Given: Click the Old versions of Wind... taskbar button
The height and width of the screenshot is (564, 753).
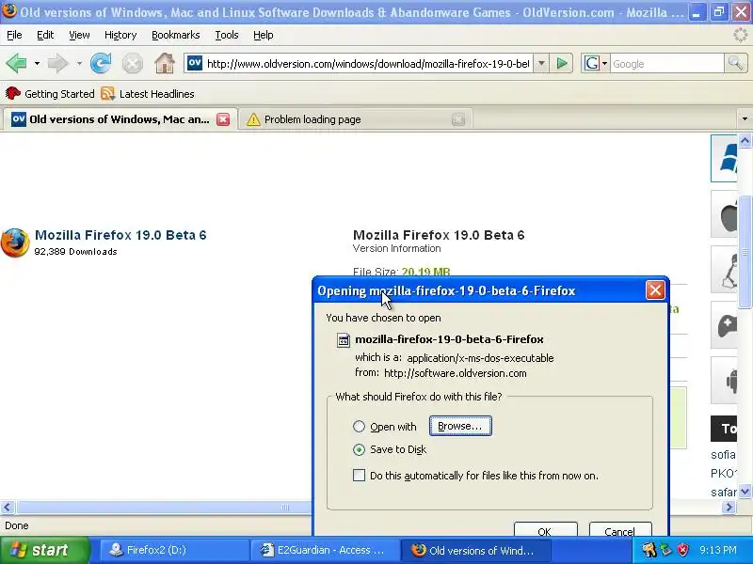Looking at the screenshot, I should click(475, 550).
